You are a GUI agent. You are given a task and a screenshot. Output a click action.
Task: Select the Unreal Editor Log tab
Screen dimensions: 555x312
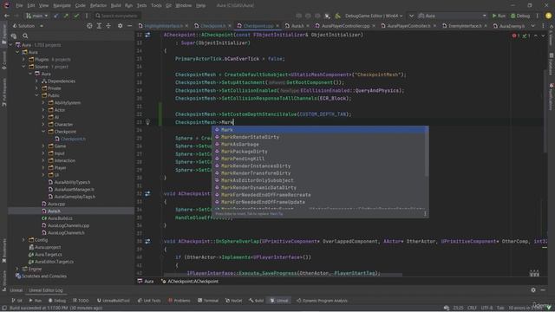[x=46, y=290]
